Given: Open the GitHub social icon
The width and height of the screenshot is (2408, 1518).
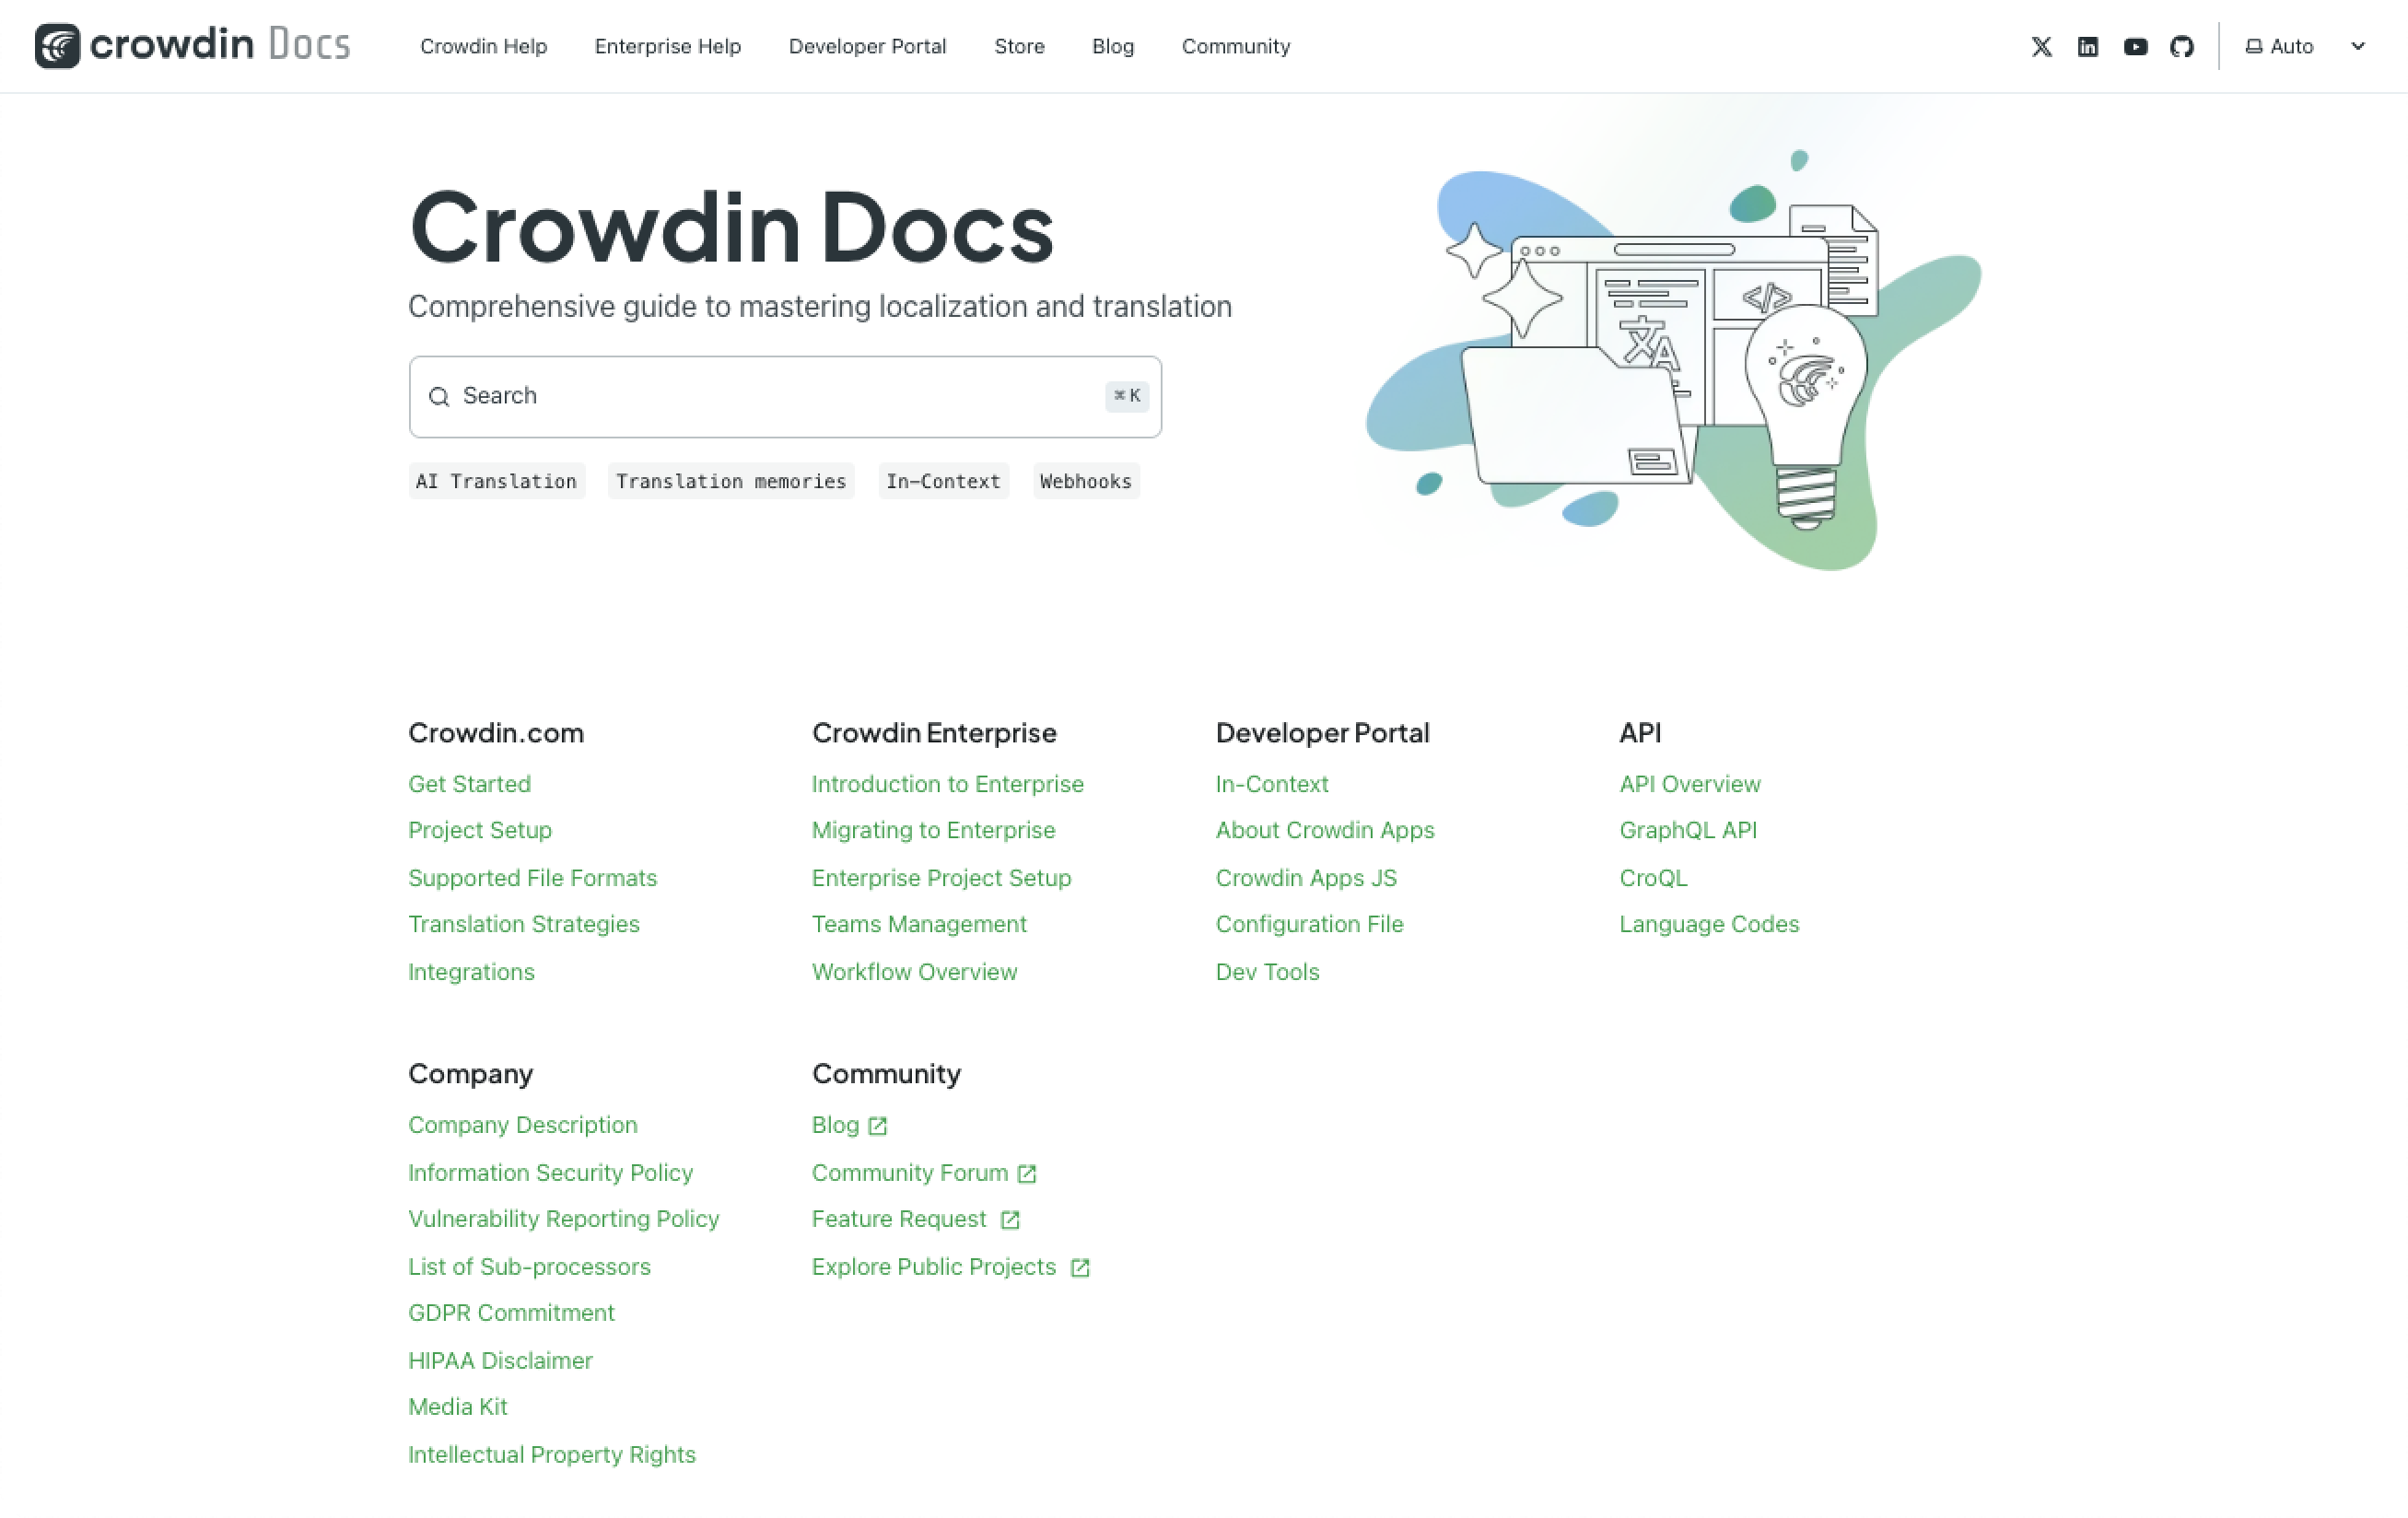Looking at the screenshot, I should [x=2182, y=45].
